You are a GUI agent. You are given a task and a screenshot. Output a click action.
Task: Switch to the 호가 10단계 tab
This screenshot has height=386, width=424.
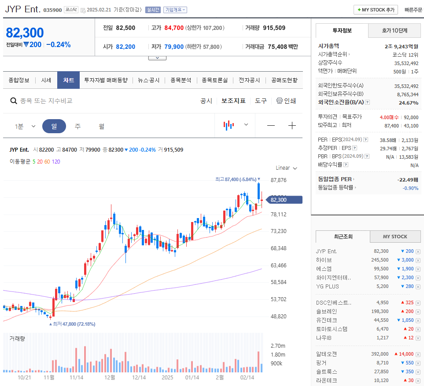click(x=394, y=31)
